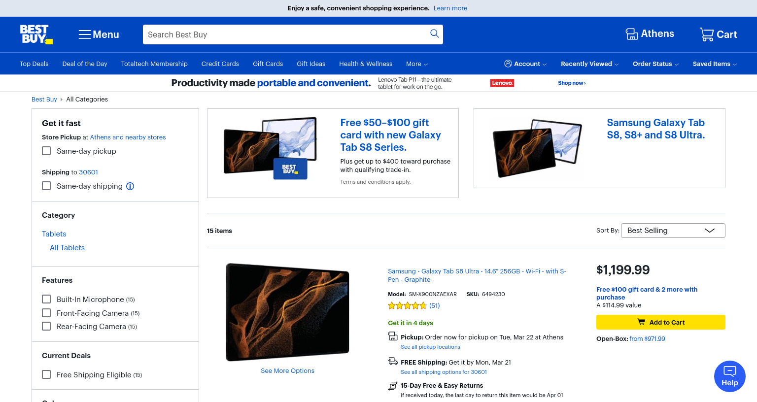Open the Tablets category link
757x402 pixels.
(54, 234)
